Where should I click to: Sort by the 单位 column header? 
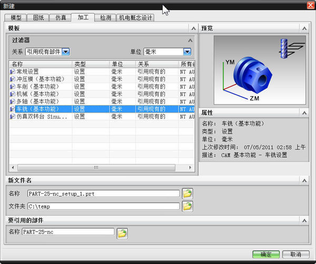click(x=123, y=64)
